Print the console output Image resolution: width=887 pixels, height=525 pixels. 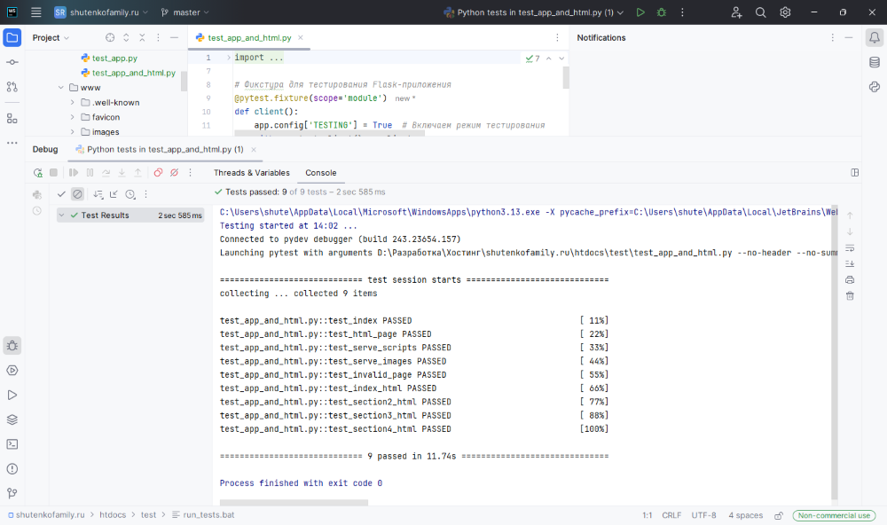tap(849, 279)
